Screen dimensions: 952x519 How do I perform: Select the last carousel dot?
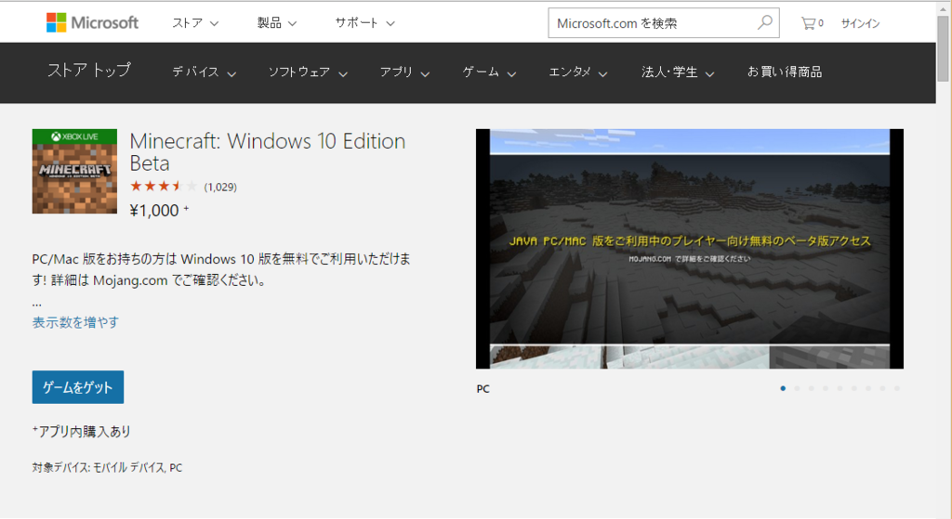point(897,389)
